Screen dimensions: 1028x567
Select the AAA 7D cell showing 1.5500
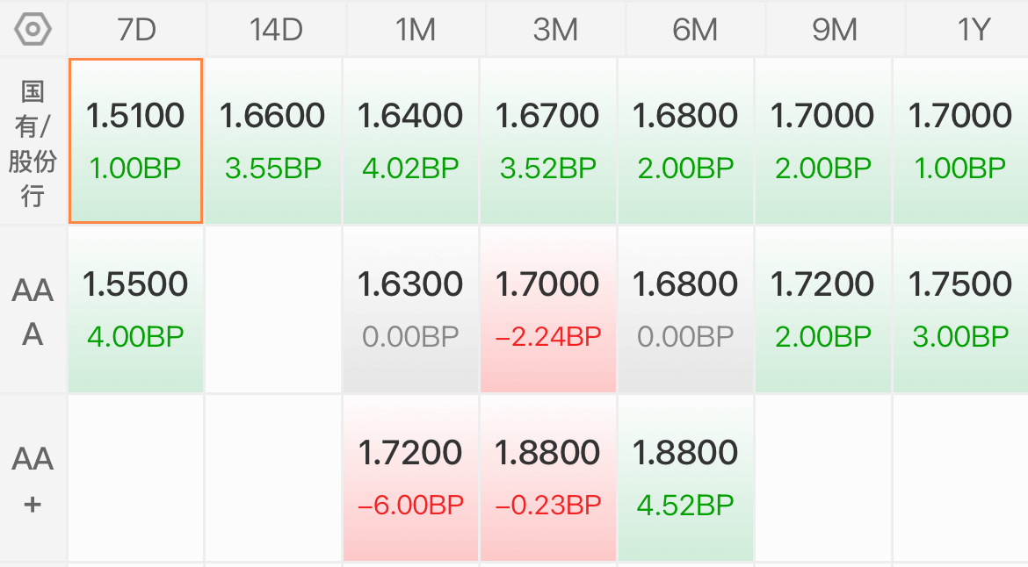click(x=135, y=310)
